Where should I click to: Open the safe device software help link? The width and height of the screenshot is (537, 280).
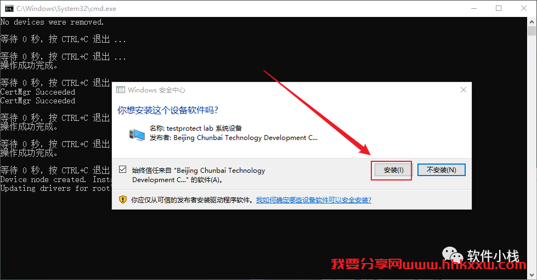[x=313, y=200]
